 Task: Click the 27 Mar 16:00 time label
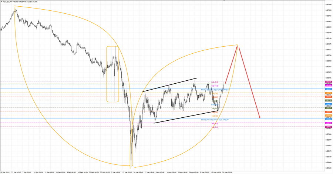[149, 173]
